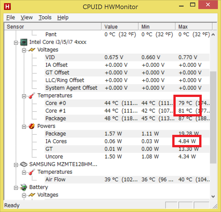Click the Max column header
This screenshot has width=221, height=212.
[194, 27]
